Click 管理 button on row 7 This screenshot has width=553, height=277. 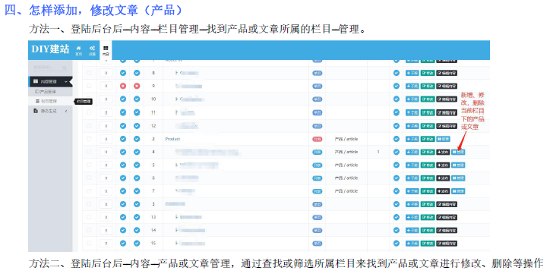pos(459,191)
